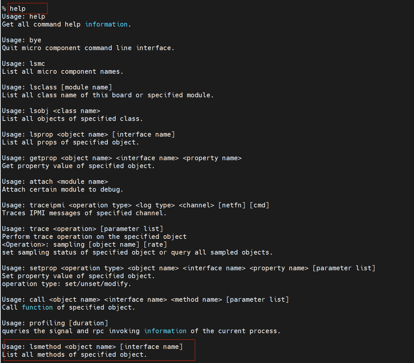Click the "setprop" command name
The image size is (414, 363).
43,268
